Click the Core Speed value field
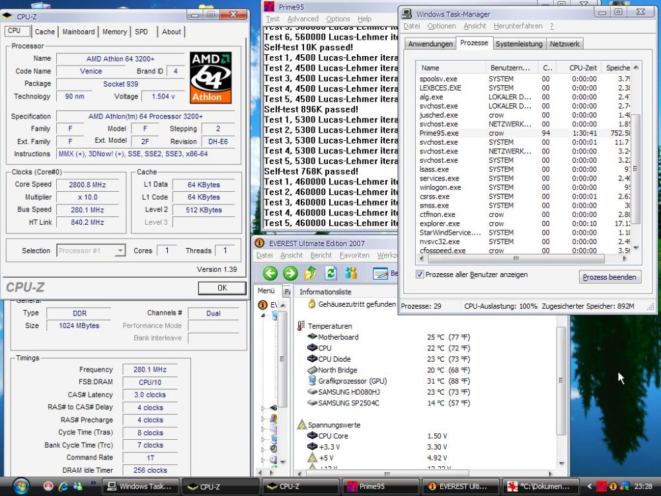 coord(87,185)
